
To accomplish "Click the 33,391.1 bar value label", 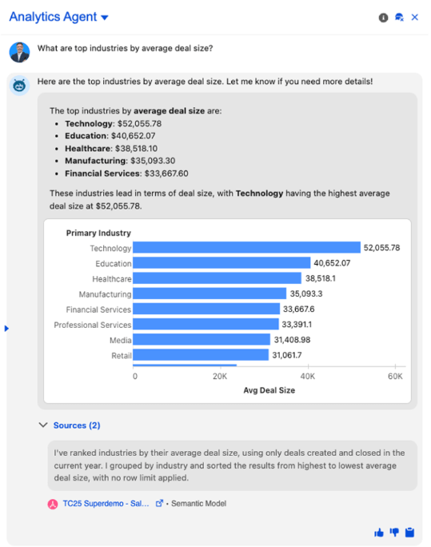I will 297,325.
